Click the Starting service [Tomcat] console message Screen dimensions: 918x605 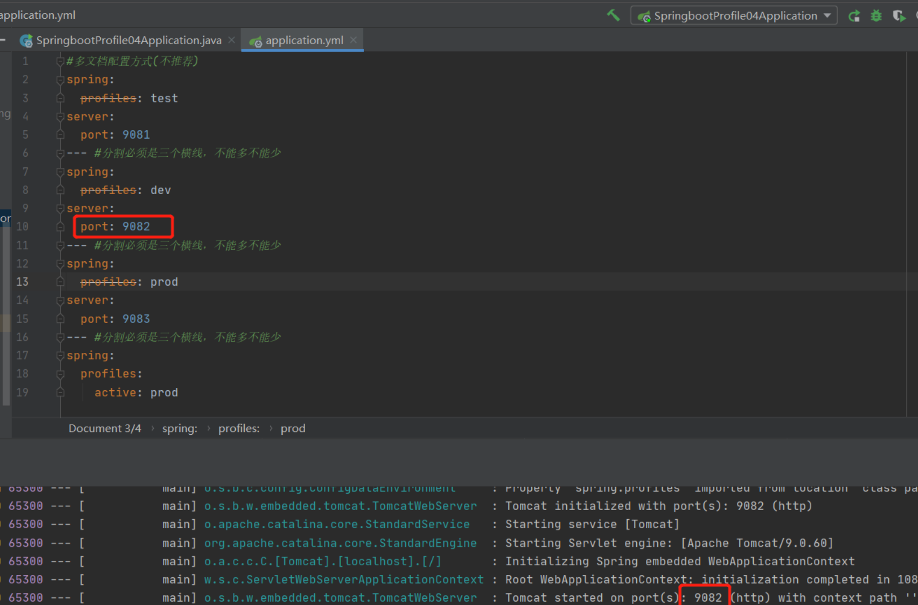[x=592, y=524]
